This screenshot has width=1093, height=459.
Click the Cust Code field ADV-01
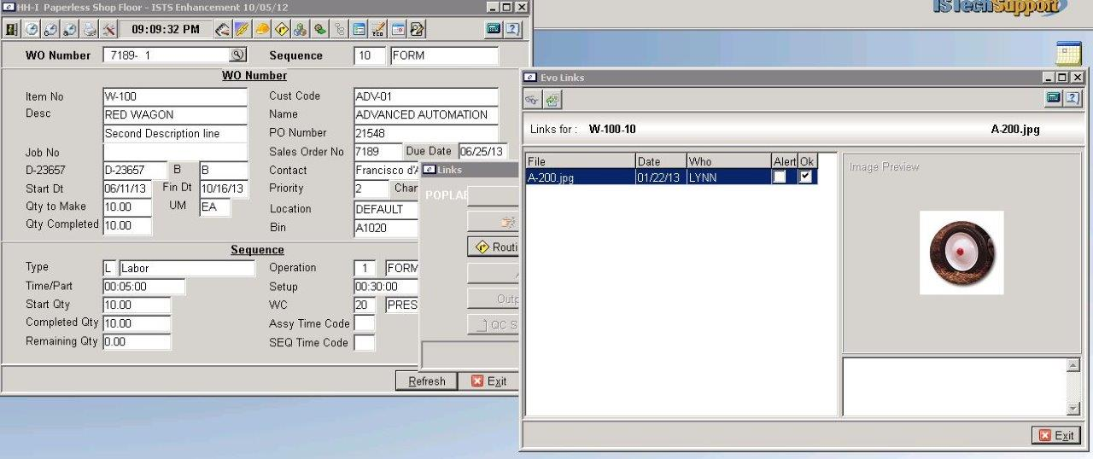click(x=426, y=96)
